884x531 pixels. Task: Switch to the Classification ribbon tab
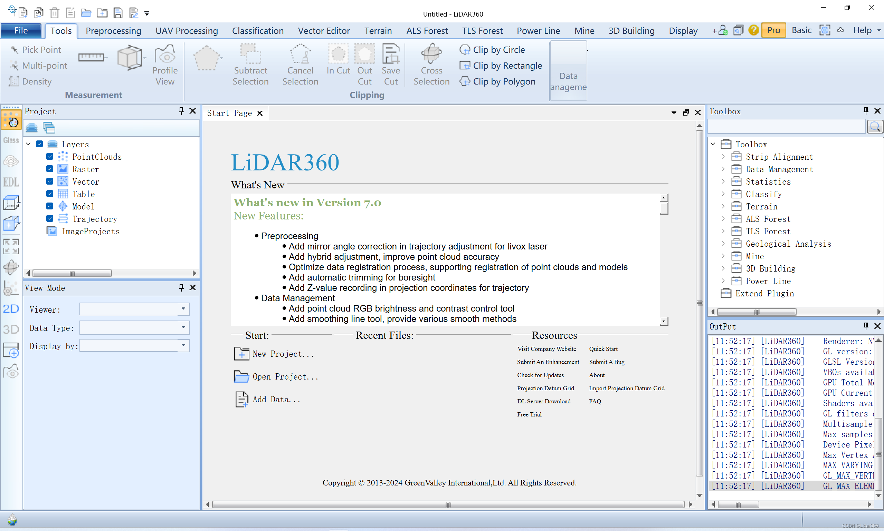click(x=258, y=31)
